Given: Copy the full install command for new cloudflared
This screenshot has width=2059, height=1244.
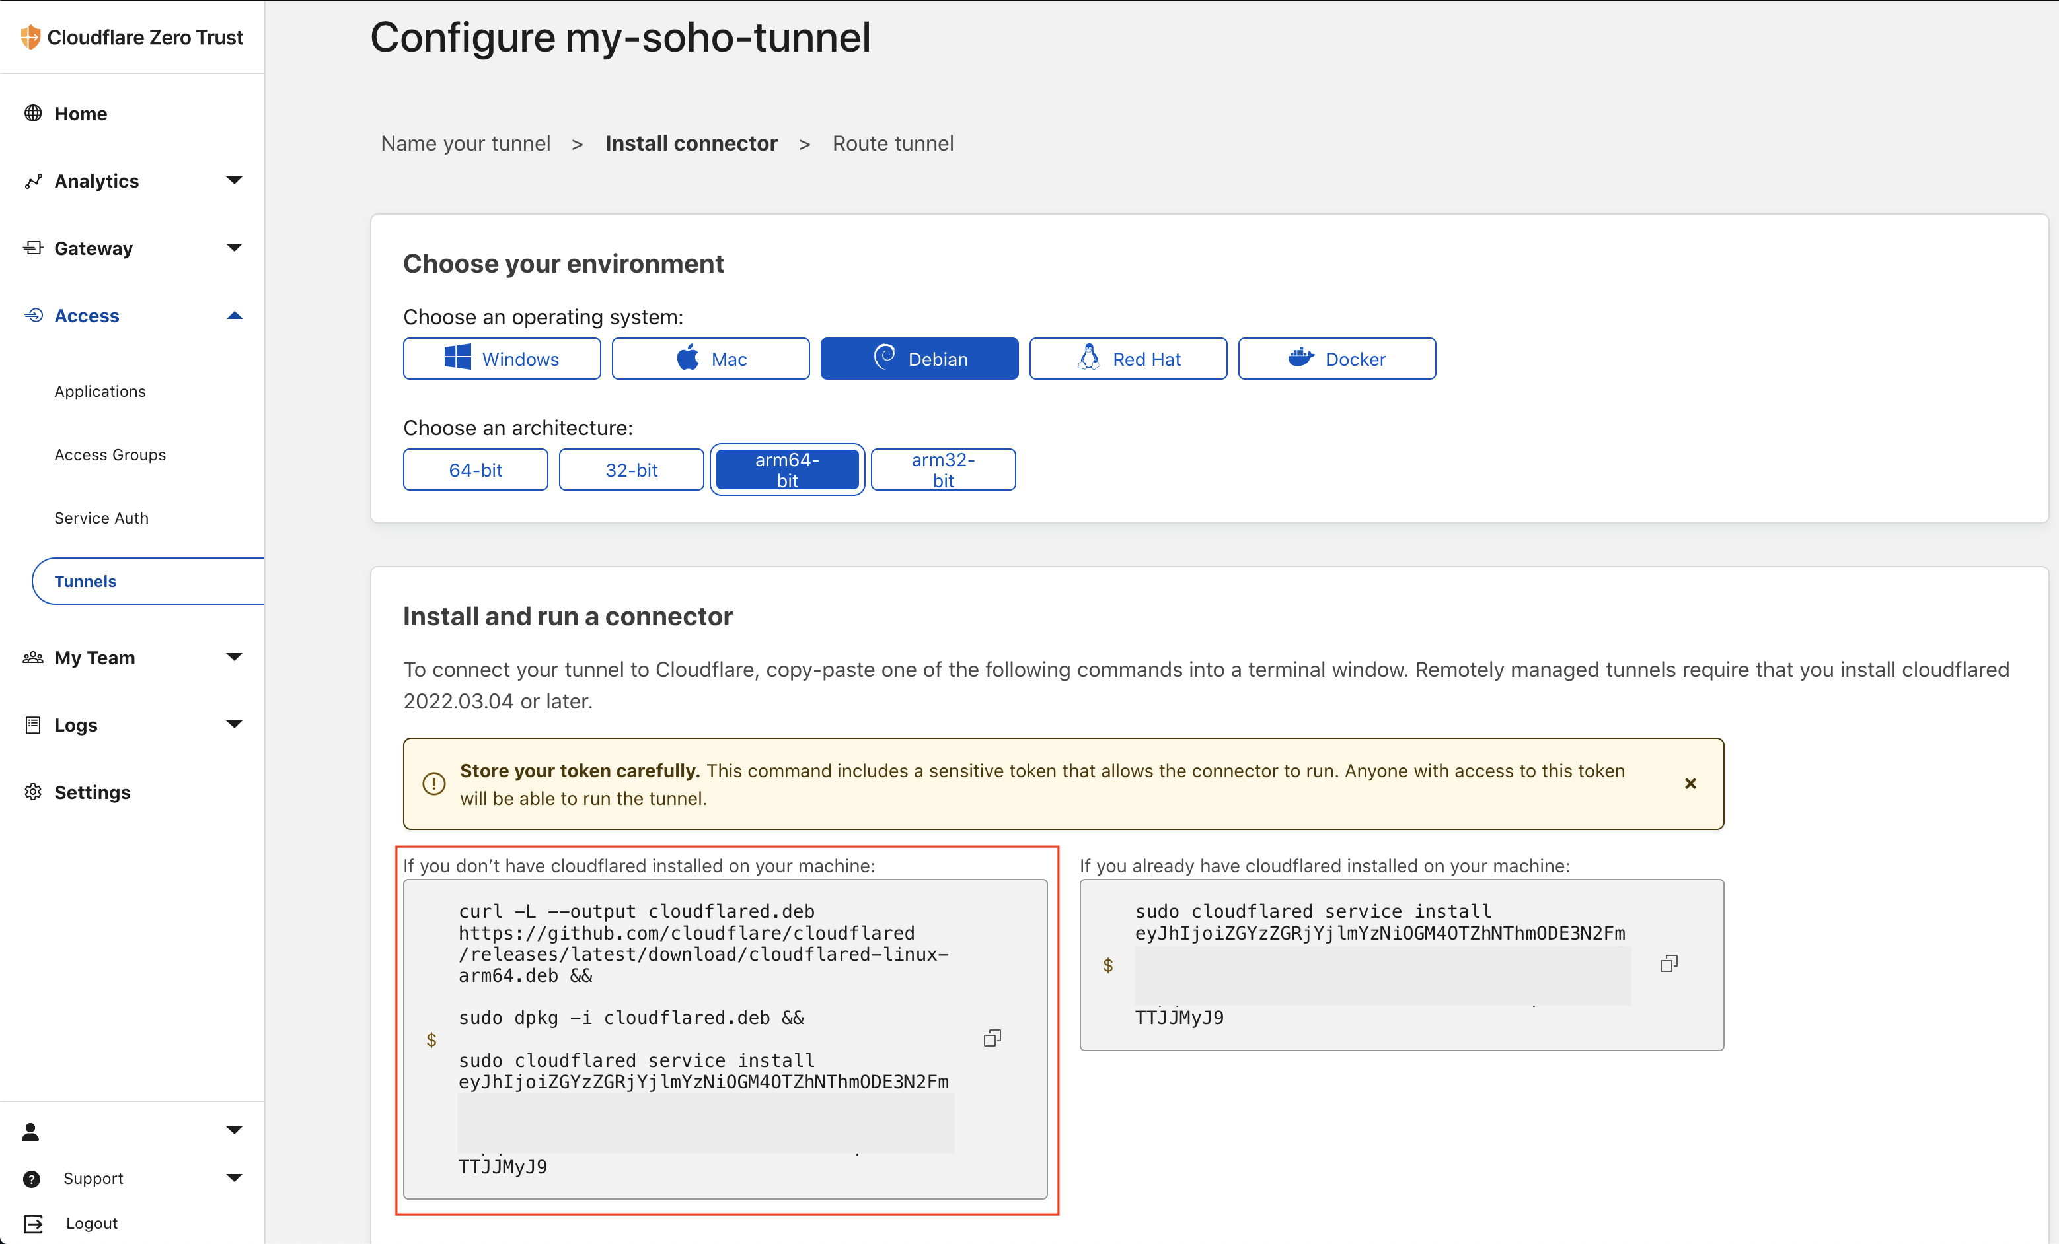Looking at the screenshot, I should (992, 1038).
